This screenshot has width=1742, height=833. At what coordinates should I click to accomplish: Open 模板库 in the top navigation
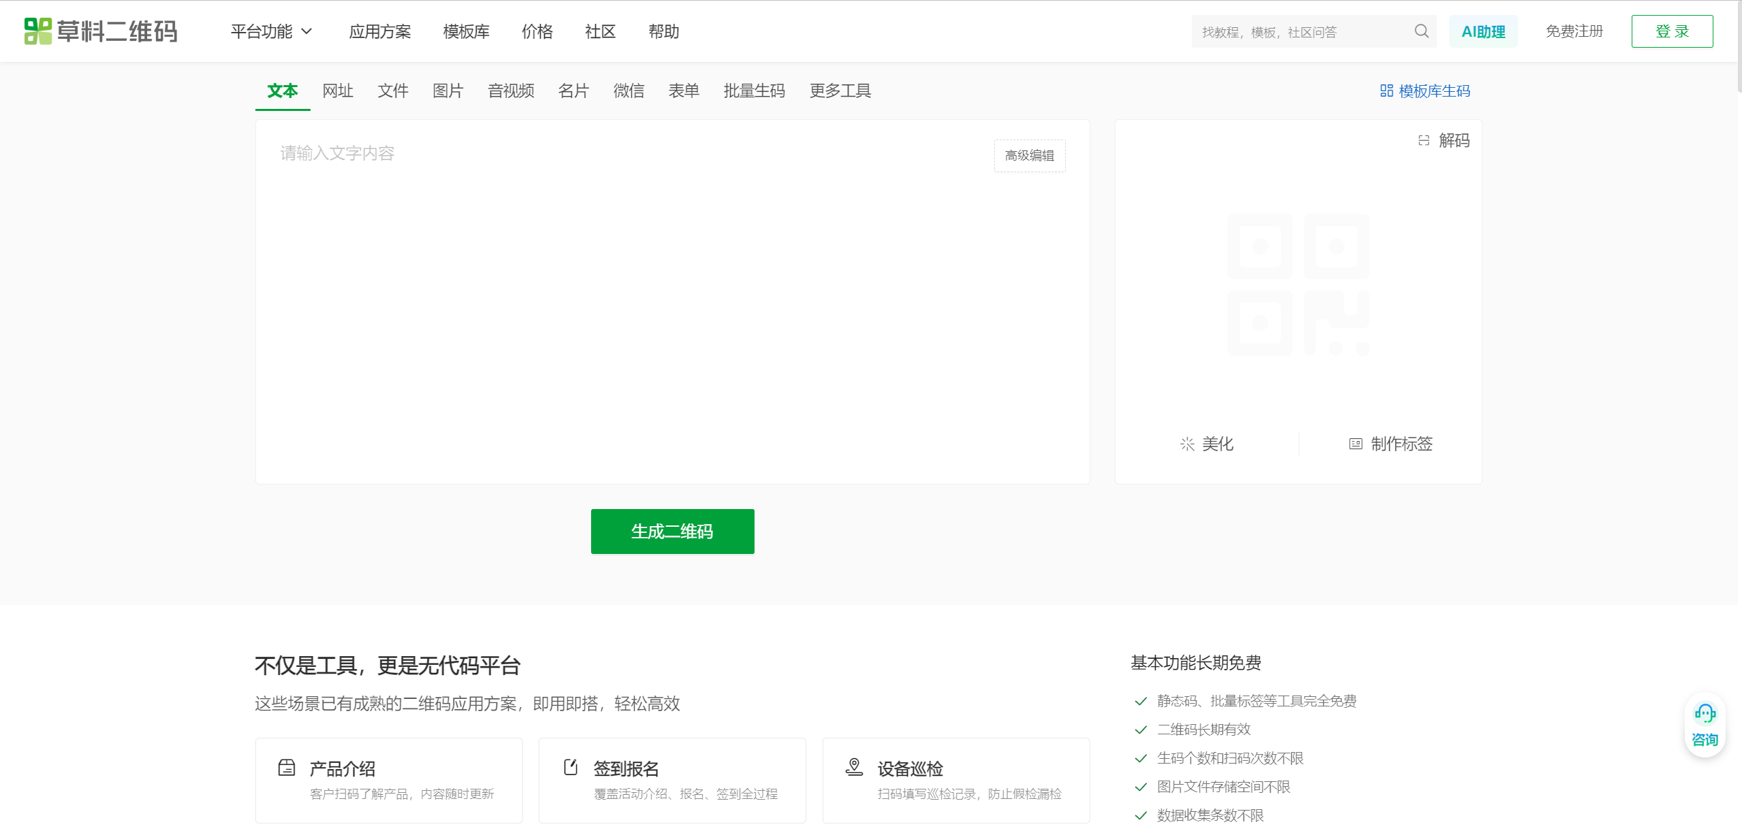point(466,31)
